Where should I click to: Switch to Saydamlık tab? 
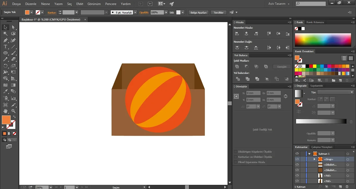coord(316,86)
